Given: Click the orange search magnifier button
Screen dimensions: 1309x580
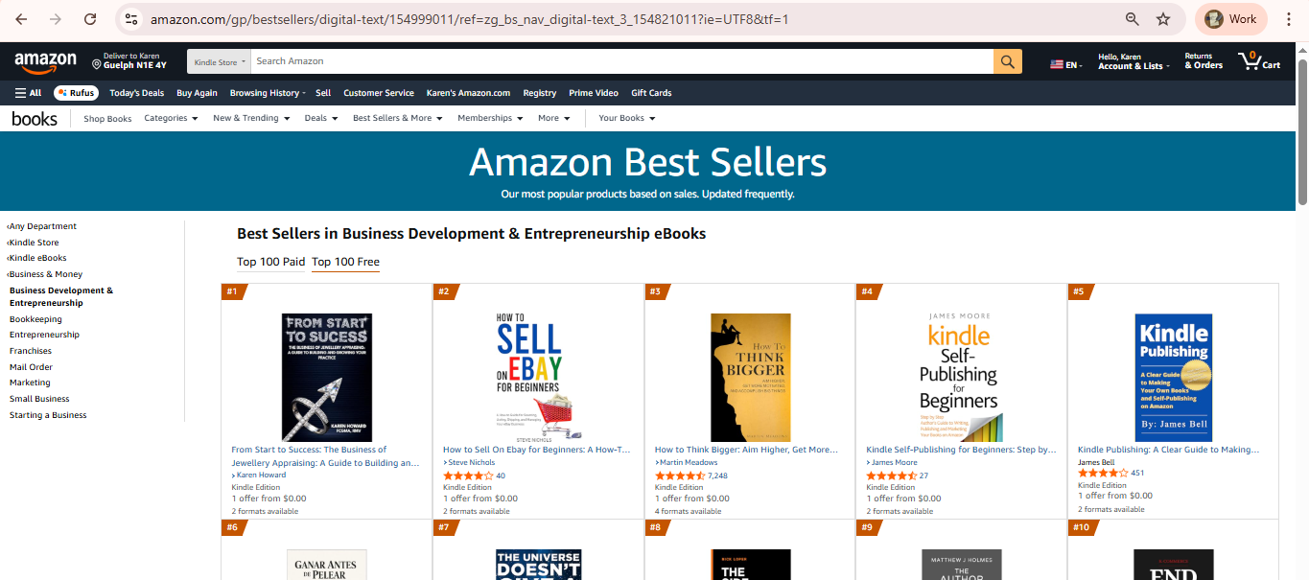Looking at the screenshot, I should (x=1008, y=61).
